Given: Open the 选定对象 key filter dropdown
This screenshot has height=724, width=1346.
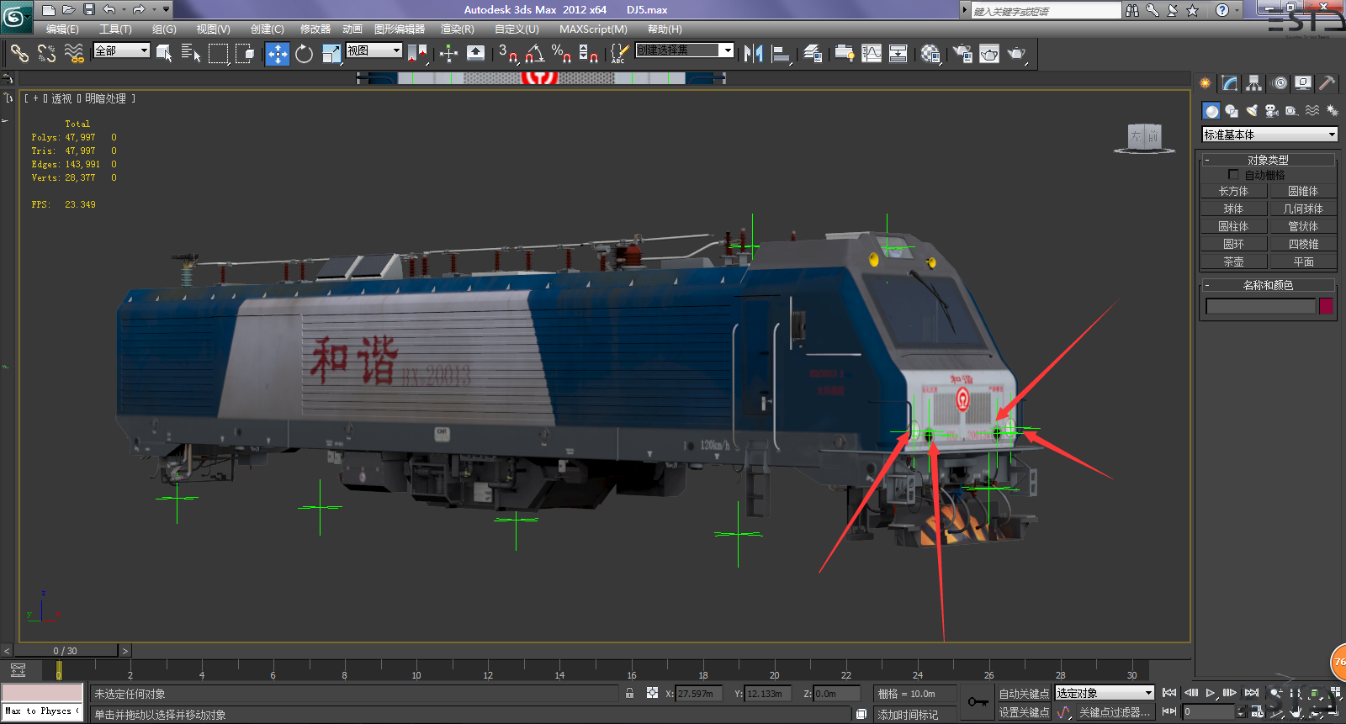Looking at the screenshot, I should pyautogui.click(x=1104, y=693).
